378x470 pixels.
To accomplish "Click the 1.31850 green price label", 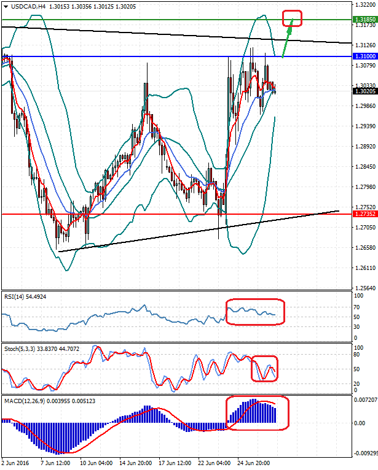I will (x=363, y=20).
